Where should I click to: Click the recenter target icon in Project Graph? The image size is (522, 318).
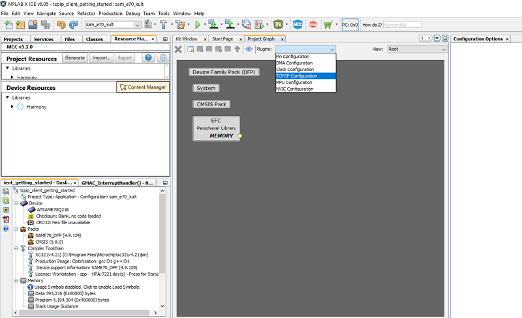point(249,49)
